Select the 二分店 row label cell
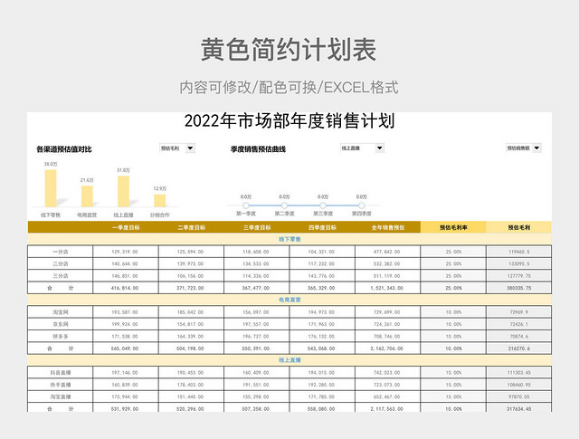 [61, 263]
